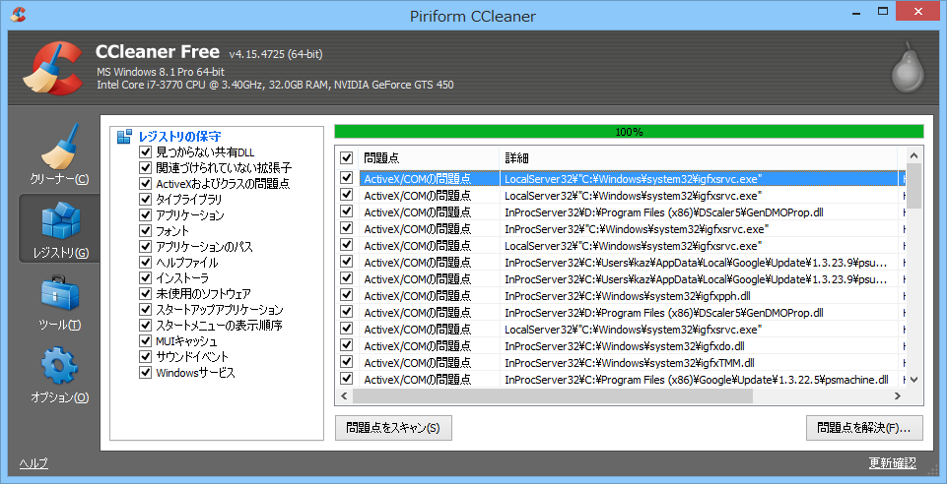Uncheck the igfxdo.dll result row checkbox
The width and height of the screenshot is (947, 484).
coord(346,345)
